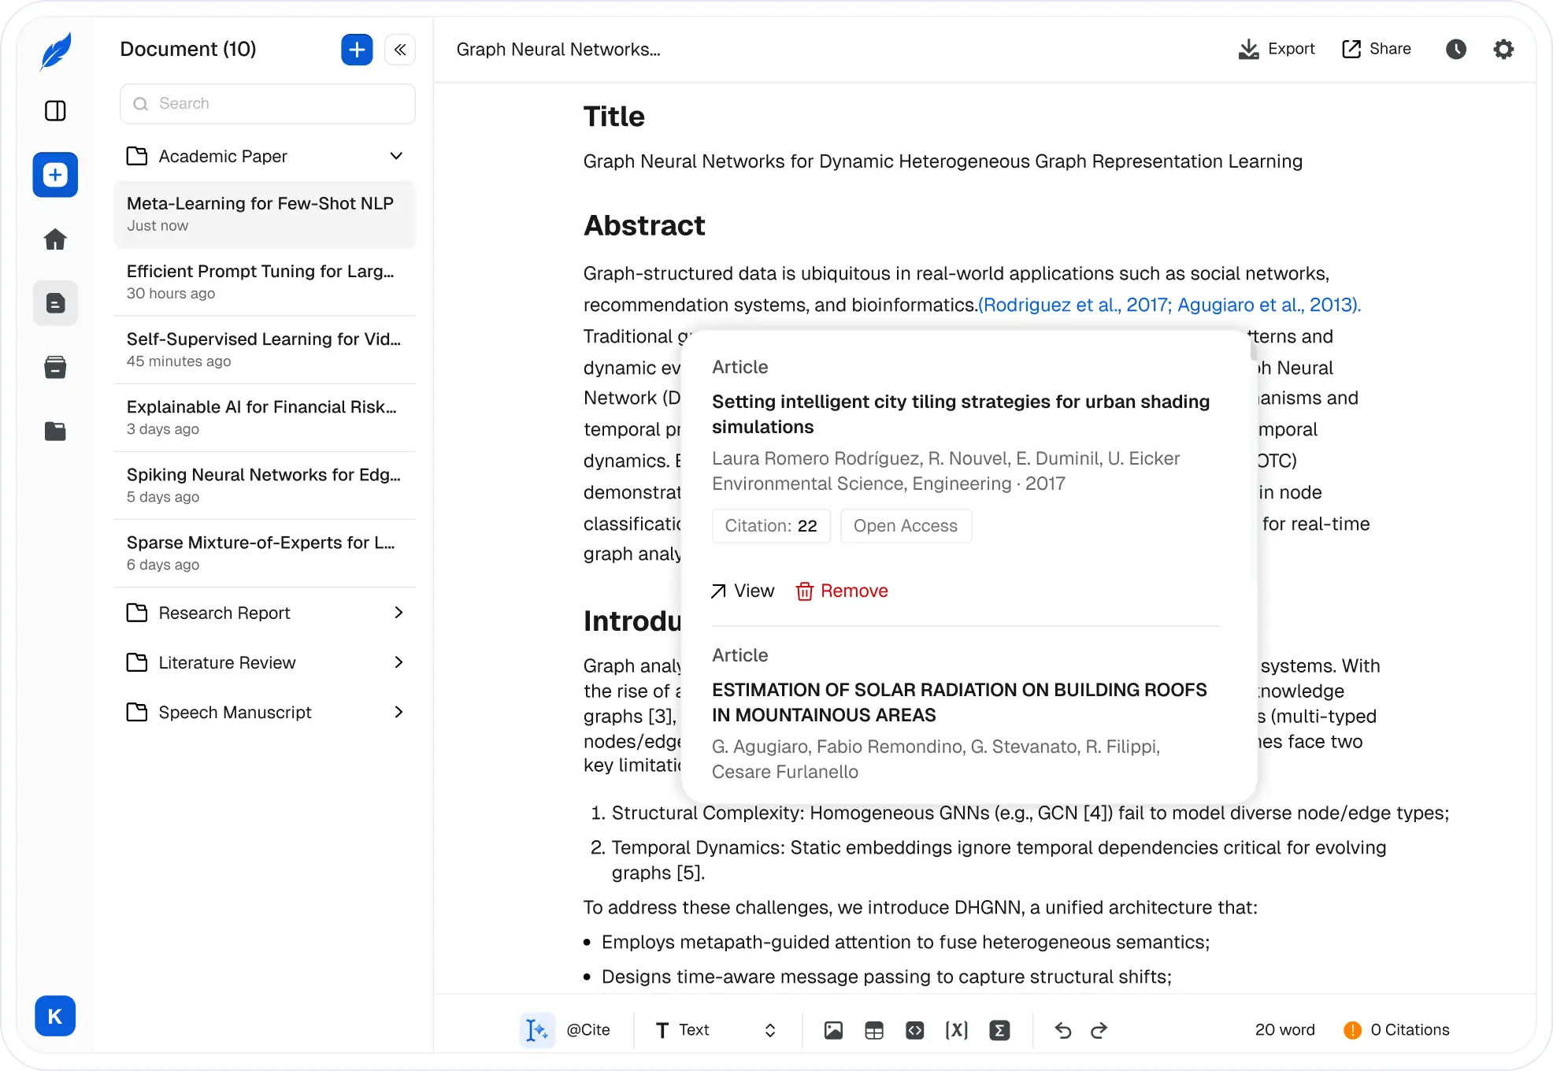Insert sigma formula icon
Image resolution: width=1553 pixels, height=1071 pixels.
tap(999, 1030)
